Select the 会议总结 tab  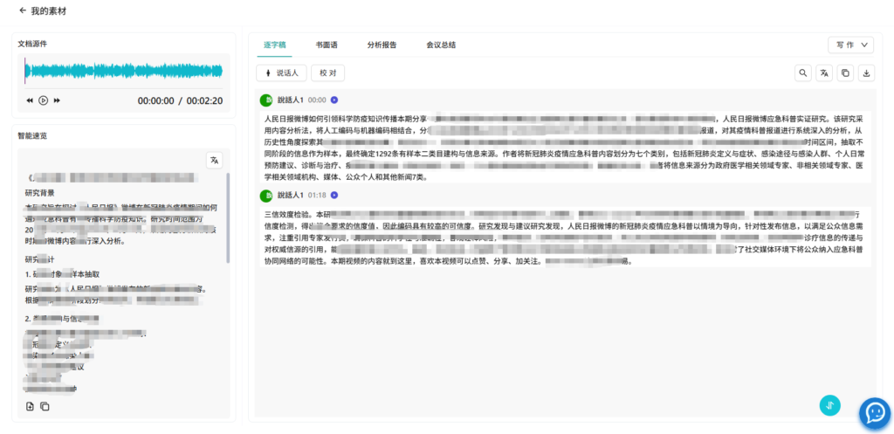(x=441, y=45)
